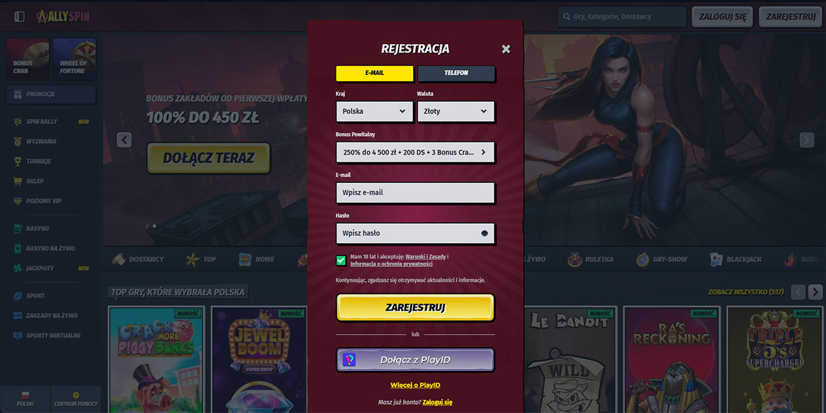Join using Dołącz z PlayID button
Image resolution: width=826 pixels, height=413 pixels.
click(x=415, y=360)
